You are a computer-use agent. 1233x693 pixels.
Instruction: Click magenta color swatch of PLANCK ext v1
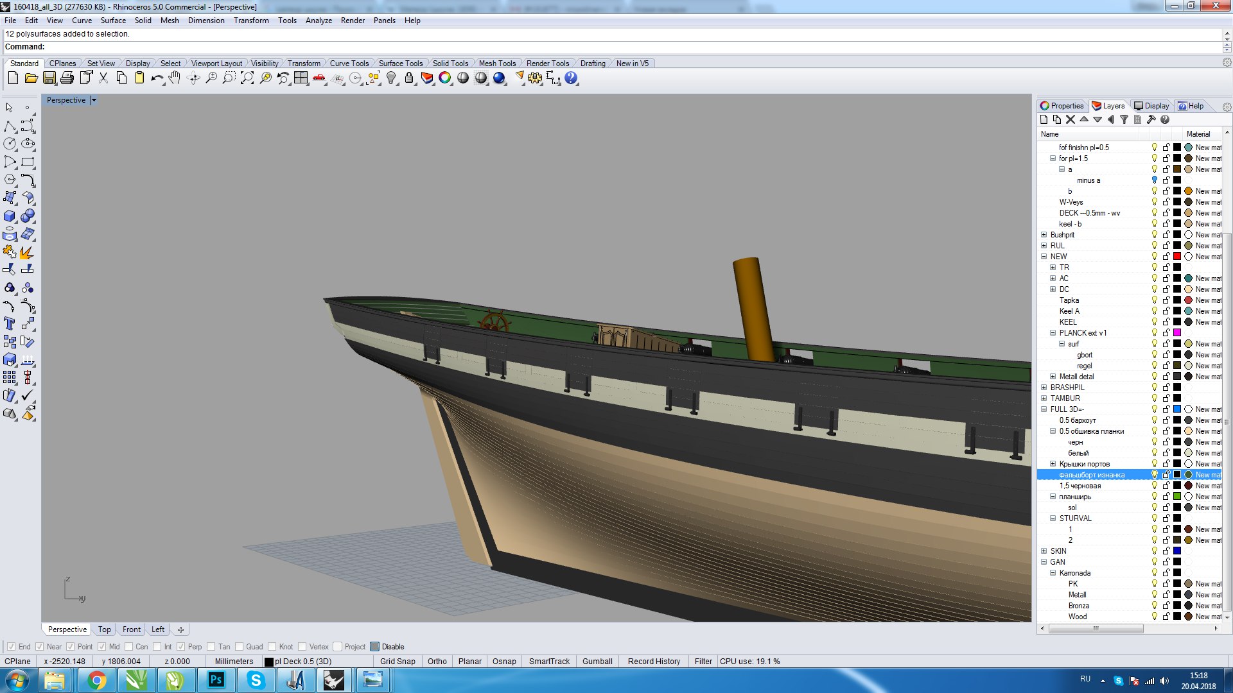tap(1177, 333)
